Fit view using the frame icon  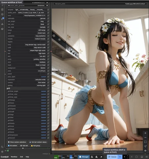(x=145, y=142)
